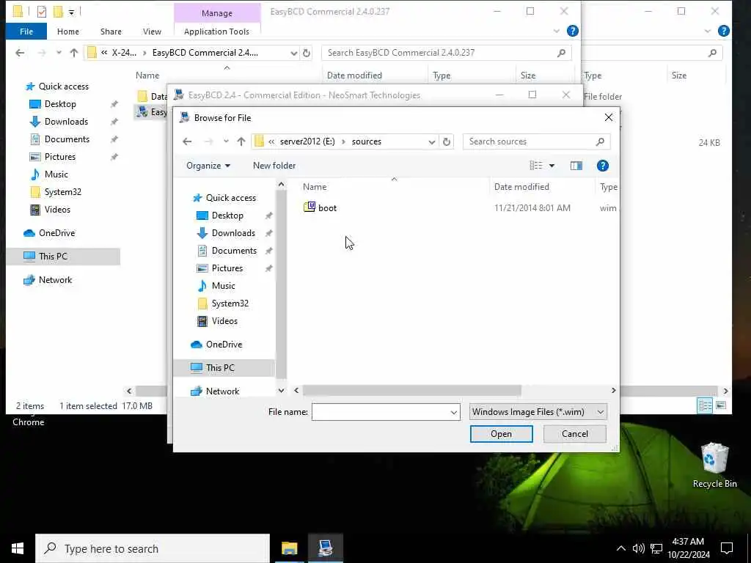Switch to details view in Explorer status bar

click(x=705, y=406)
